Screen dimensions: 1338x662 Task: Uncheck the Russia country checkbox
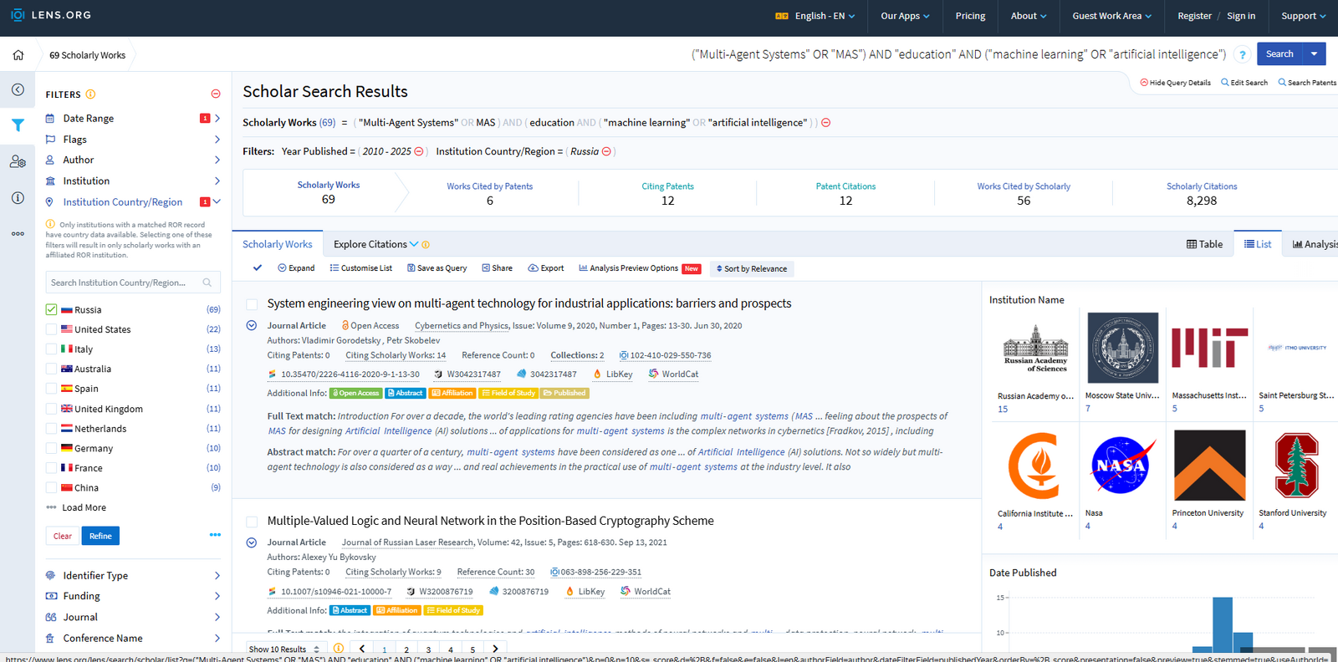[51, 309]
